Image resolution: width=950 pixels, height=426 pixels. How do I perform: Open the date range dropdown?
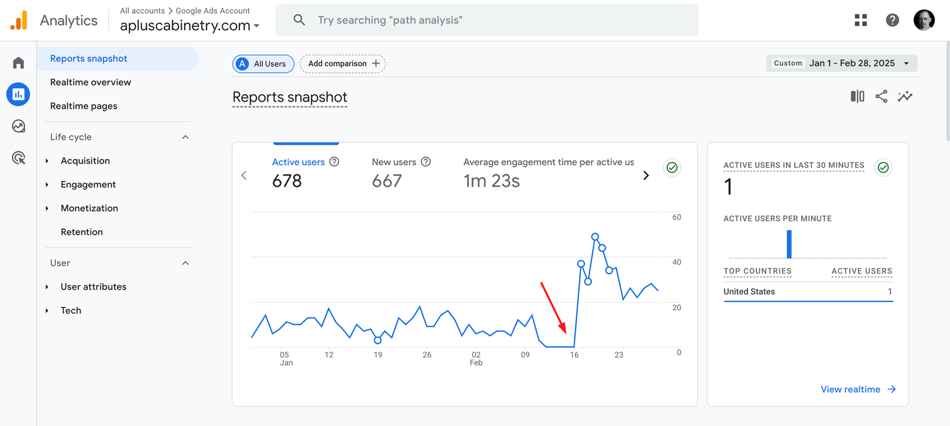(841, 63)
